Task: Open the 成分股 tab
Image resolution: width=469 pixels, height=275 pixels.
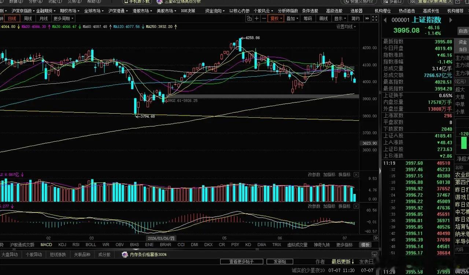Action: [x=104, y=254]
